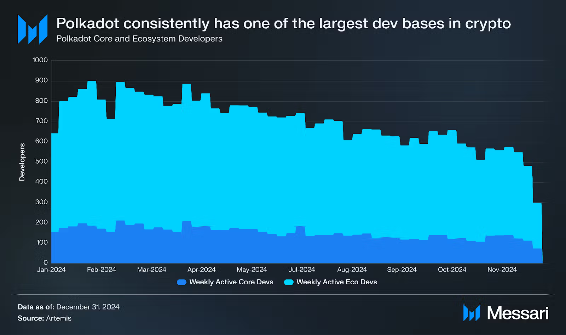
Task: Click the 0 y-axis value
Action: click(46, 263)
